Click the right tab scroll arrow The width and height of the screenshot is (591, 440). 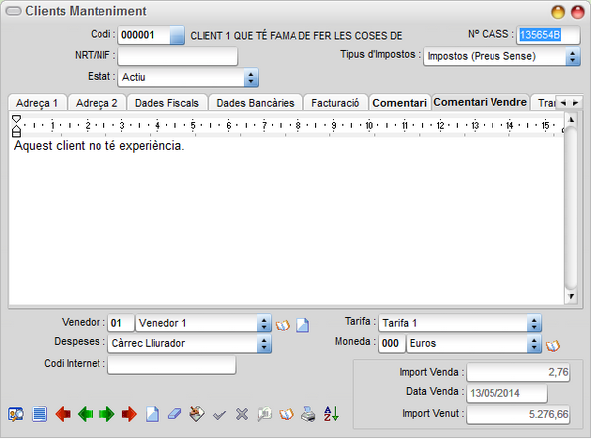[575, 103]
